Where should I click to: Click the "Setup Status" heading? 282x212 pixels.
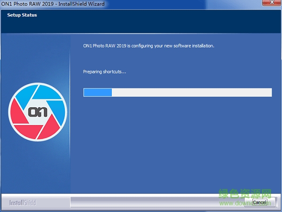(22, 15)
